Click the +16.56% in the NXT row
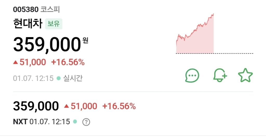This screenshot has width=266, height=138. coord(119,106)
